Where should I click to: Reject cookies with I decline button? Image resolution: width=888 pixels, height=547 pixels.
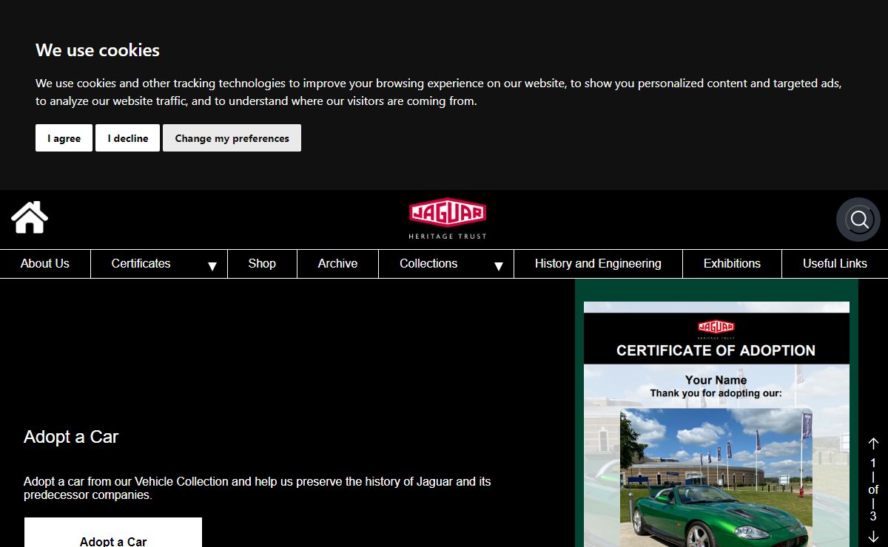[x=127, y=138]
